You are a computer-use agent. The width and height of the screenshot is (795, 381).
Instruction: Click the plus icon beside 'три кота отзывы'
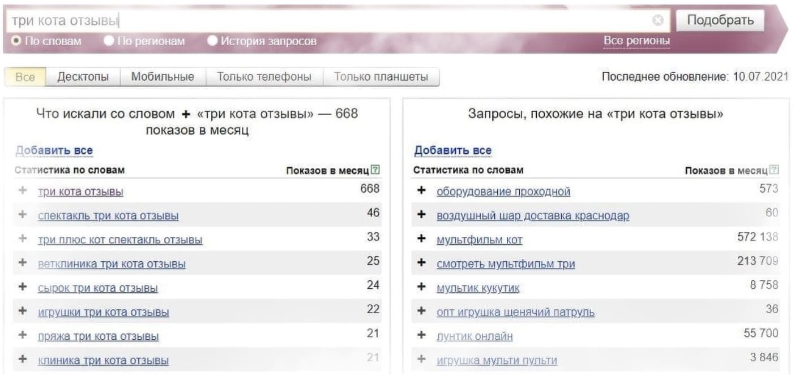click(23, 191)
